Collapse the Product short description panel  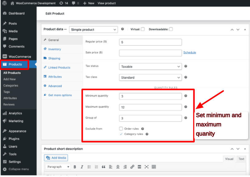(x=245, y=149)
